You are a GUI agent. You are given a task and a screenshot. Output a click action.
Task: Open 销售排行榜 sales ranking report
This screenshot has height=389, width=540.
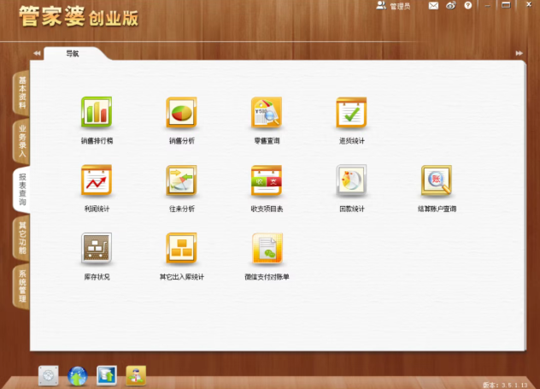97,113
